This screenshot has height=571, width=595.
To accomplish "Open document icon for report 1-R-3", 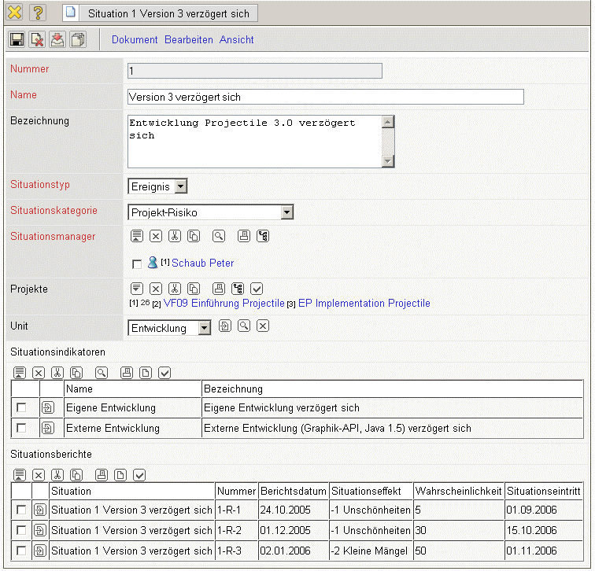I will pos(39,550).
